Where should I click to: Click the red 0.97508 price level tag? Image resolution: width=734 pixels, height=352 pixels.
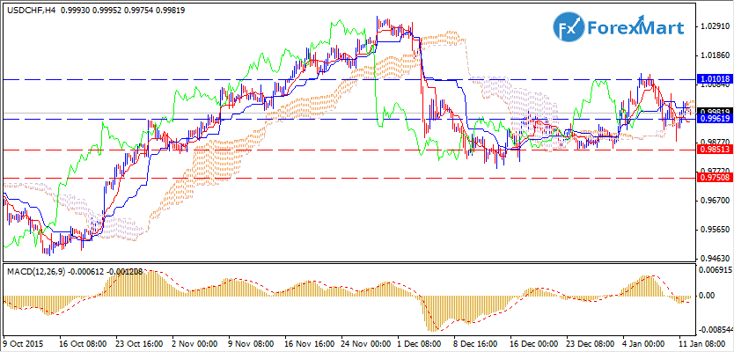[713, 178]
